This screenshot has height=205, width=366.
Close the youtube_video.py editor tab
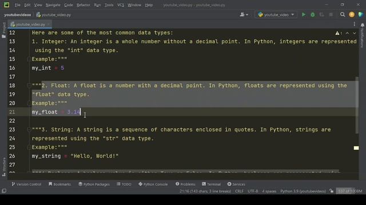pos(49,24)
